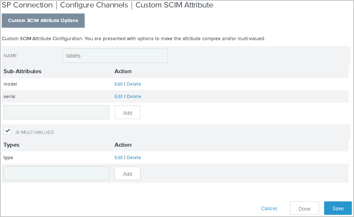Image resolution: width=354 pixels, height=217 pixels.
Task: Focus the empty Types text box
Action: (x=56, y=173)
